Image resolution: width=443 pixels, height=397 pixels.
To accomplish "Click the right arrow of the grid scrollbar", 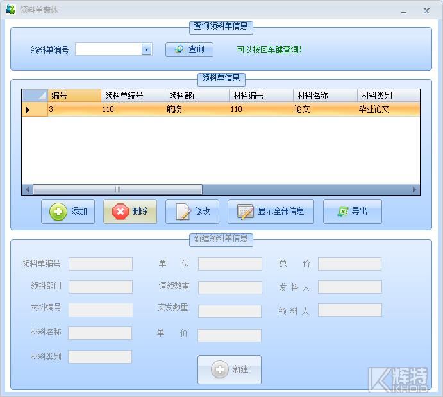I will click(415, 190).
